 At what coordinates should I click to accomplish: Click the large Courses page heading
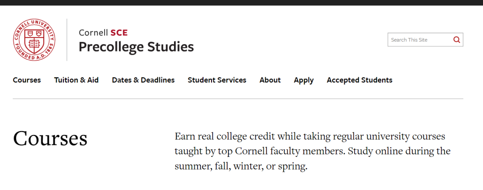tap(50, 139)
